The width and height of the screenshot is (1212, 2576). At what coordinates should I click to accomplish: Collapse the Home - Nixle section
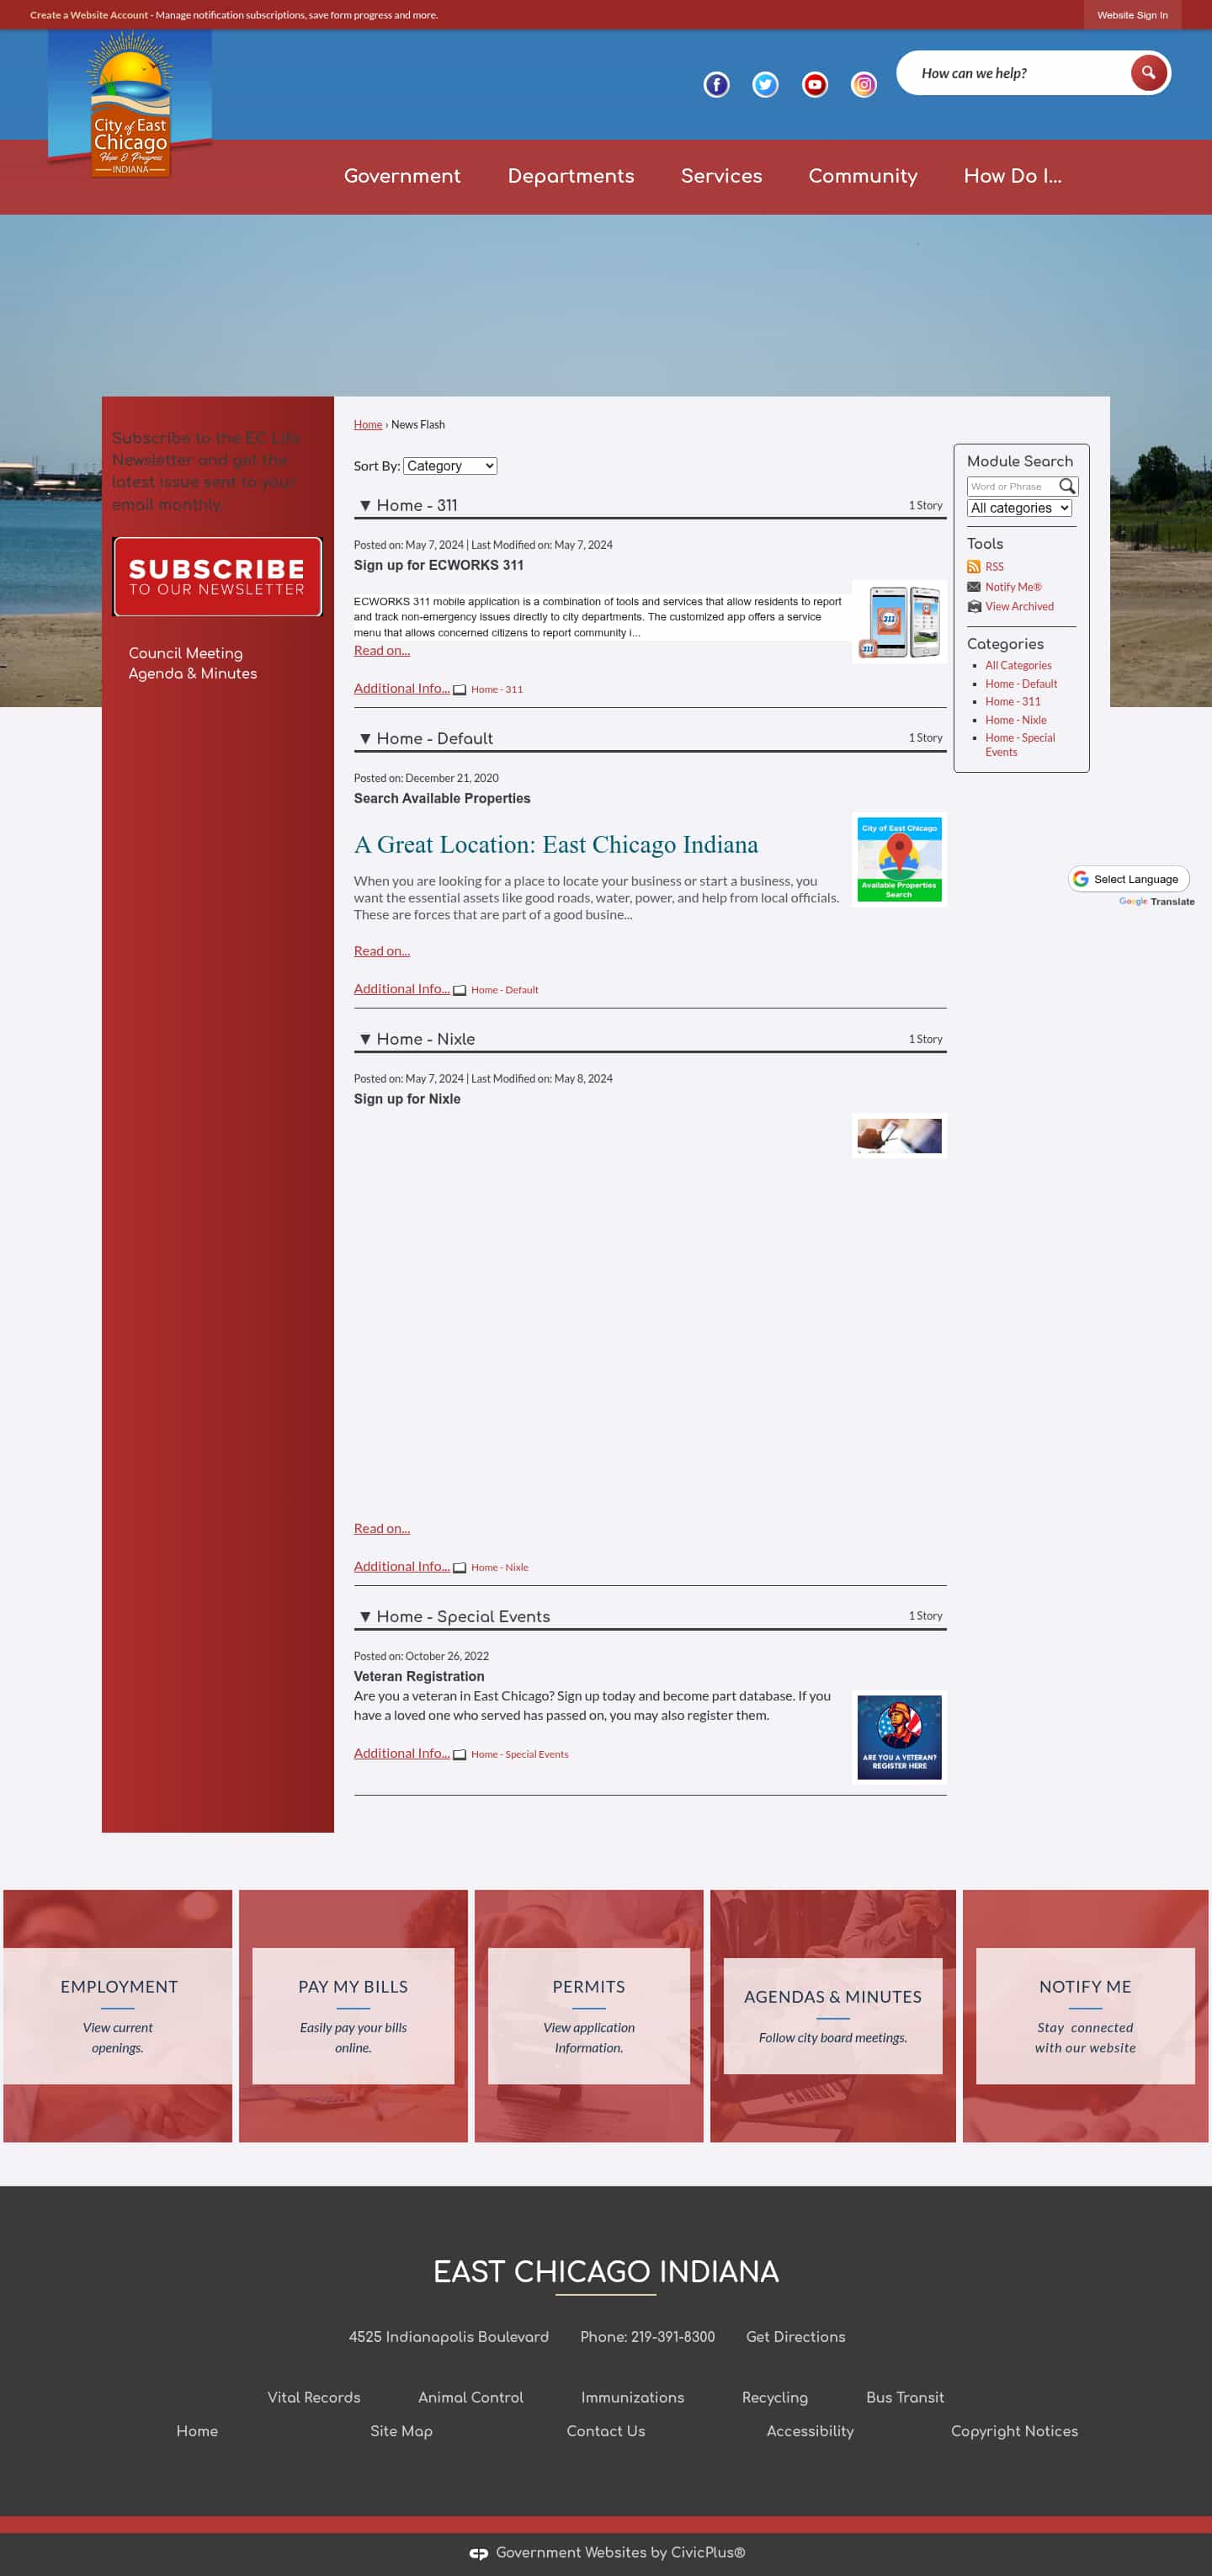pos(365,1040)
